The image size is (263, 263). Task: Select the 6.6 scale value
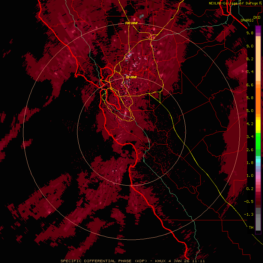coord(250,85)
